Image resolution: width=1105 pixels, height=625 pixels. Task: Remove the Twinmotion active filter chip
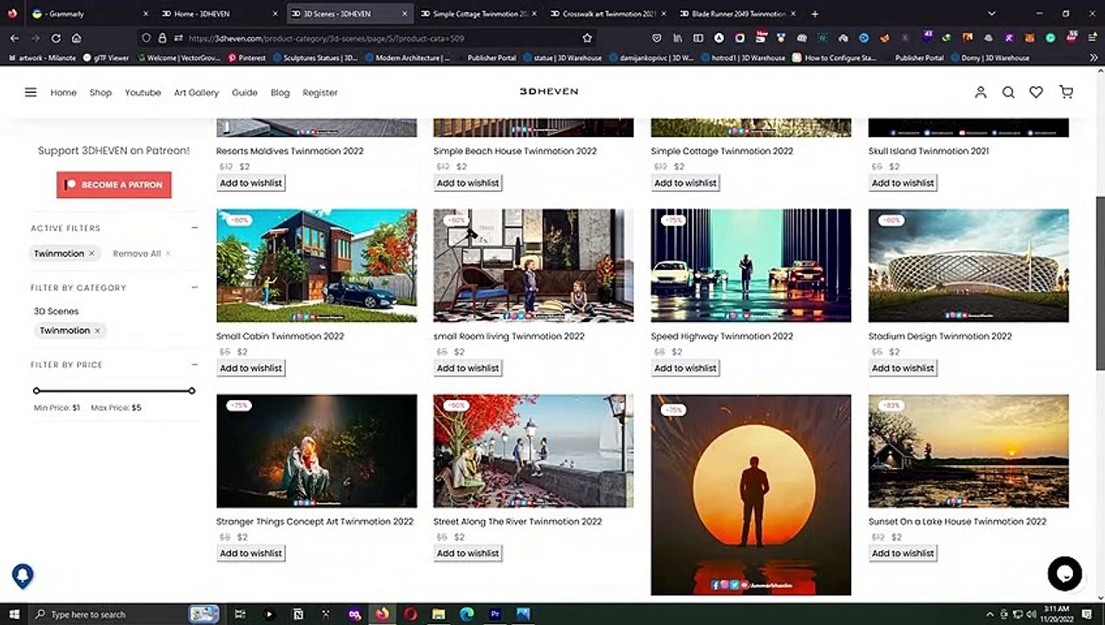[91, 253]
